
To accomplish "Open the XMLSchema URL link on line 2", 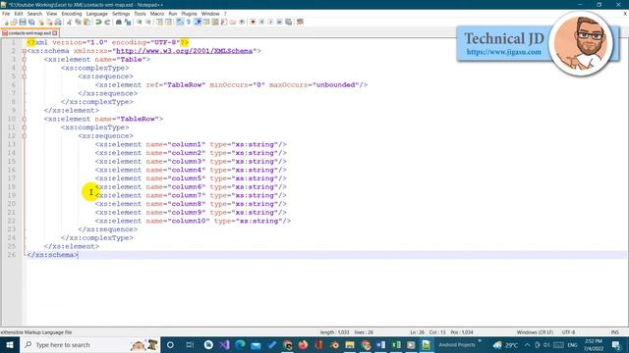I will pyautogui.click(x=184, y=51).
